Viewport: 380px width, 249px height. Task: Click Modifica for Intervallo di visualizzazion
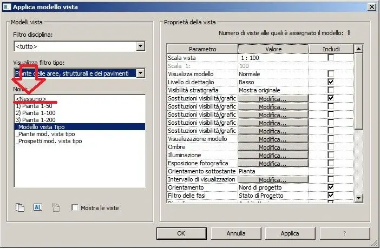pos(273,179)
